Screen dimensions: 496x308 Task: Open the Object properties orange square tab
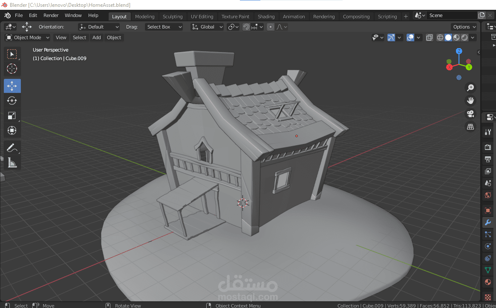488,210
